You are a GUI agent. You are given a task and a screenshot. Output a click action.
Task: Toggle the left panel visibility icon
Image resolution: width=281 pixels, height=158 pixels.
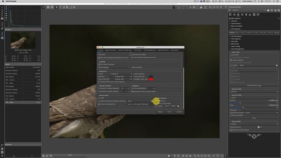(x=43, y=7)
